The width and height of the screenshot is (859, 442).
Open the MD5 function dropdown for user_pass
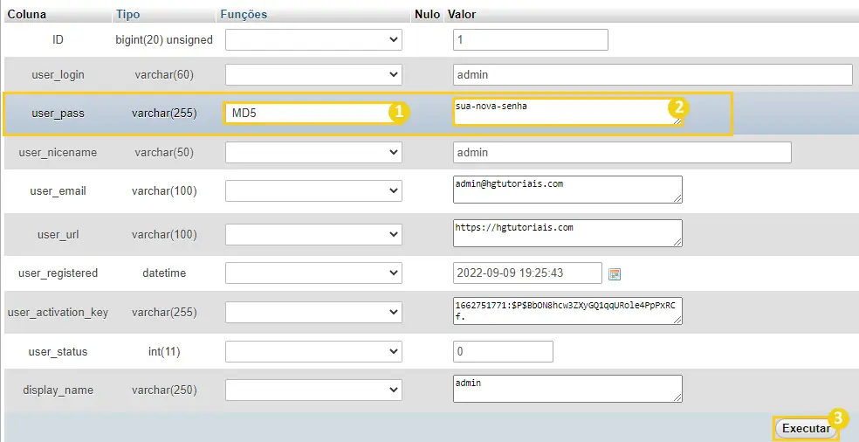click(313, 114)
